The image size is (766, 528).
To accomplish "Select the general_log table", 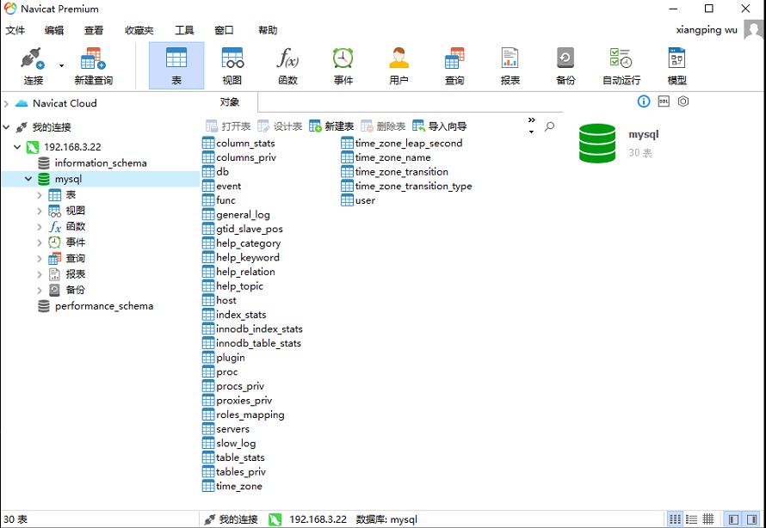I will click(x=236, y=215).
